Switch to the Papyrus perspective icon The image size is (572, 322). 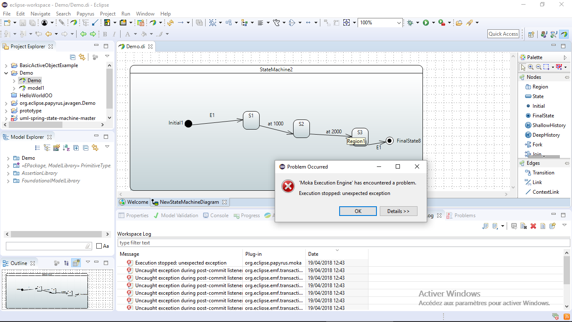[564, 34]
